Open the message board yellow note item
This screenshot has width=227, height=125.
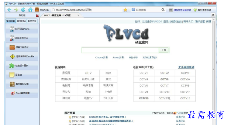coord(22,75)
